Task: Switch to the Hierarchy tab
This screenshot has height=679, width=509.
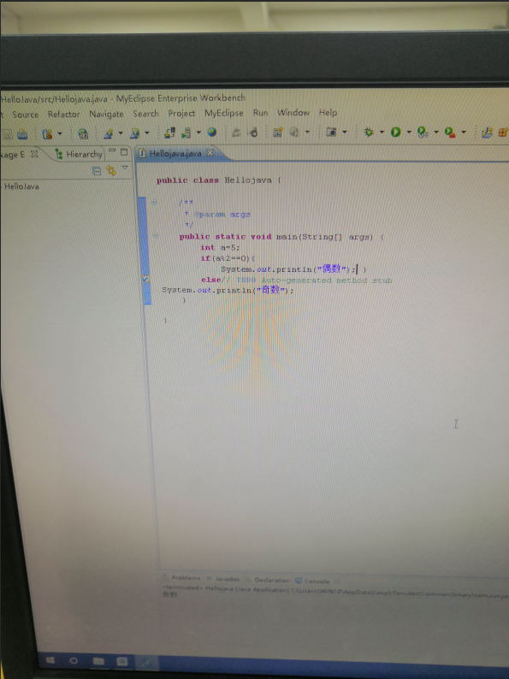Action: (79, 154)
